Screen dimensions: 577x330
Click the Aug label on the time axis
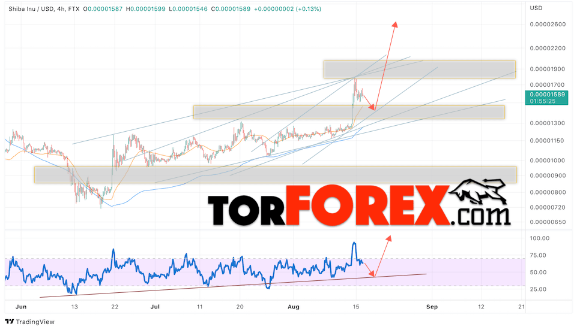(294, 307)
